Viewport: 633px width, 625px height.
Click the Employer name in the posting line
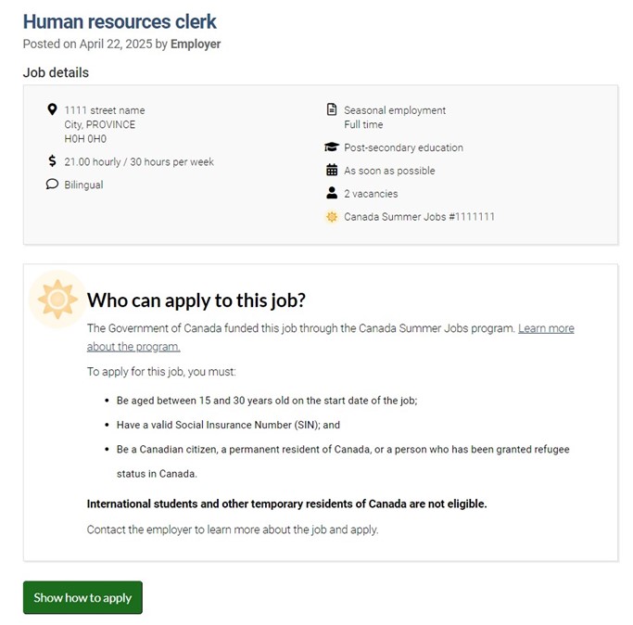pyautogui.click(x=196, y=44)
